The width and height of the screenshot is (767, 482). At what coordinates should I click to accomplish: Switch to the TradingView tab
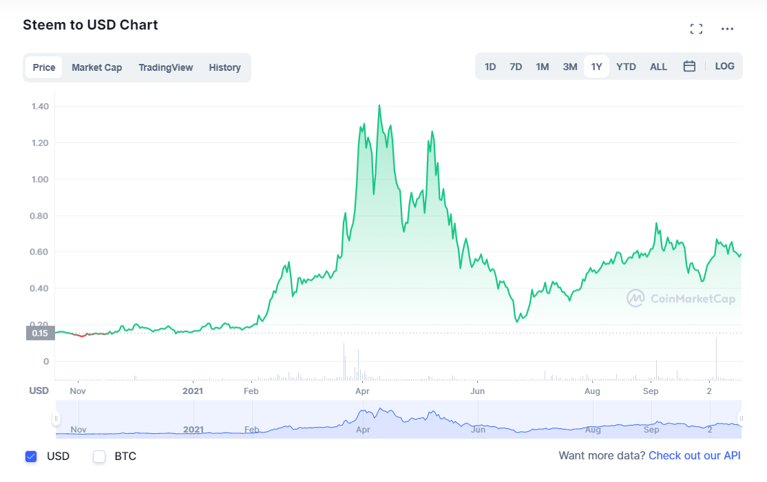pos(165,67)
